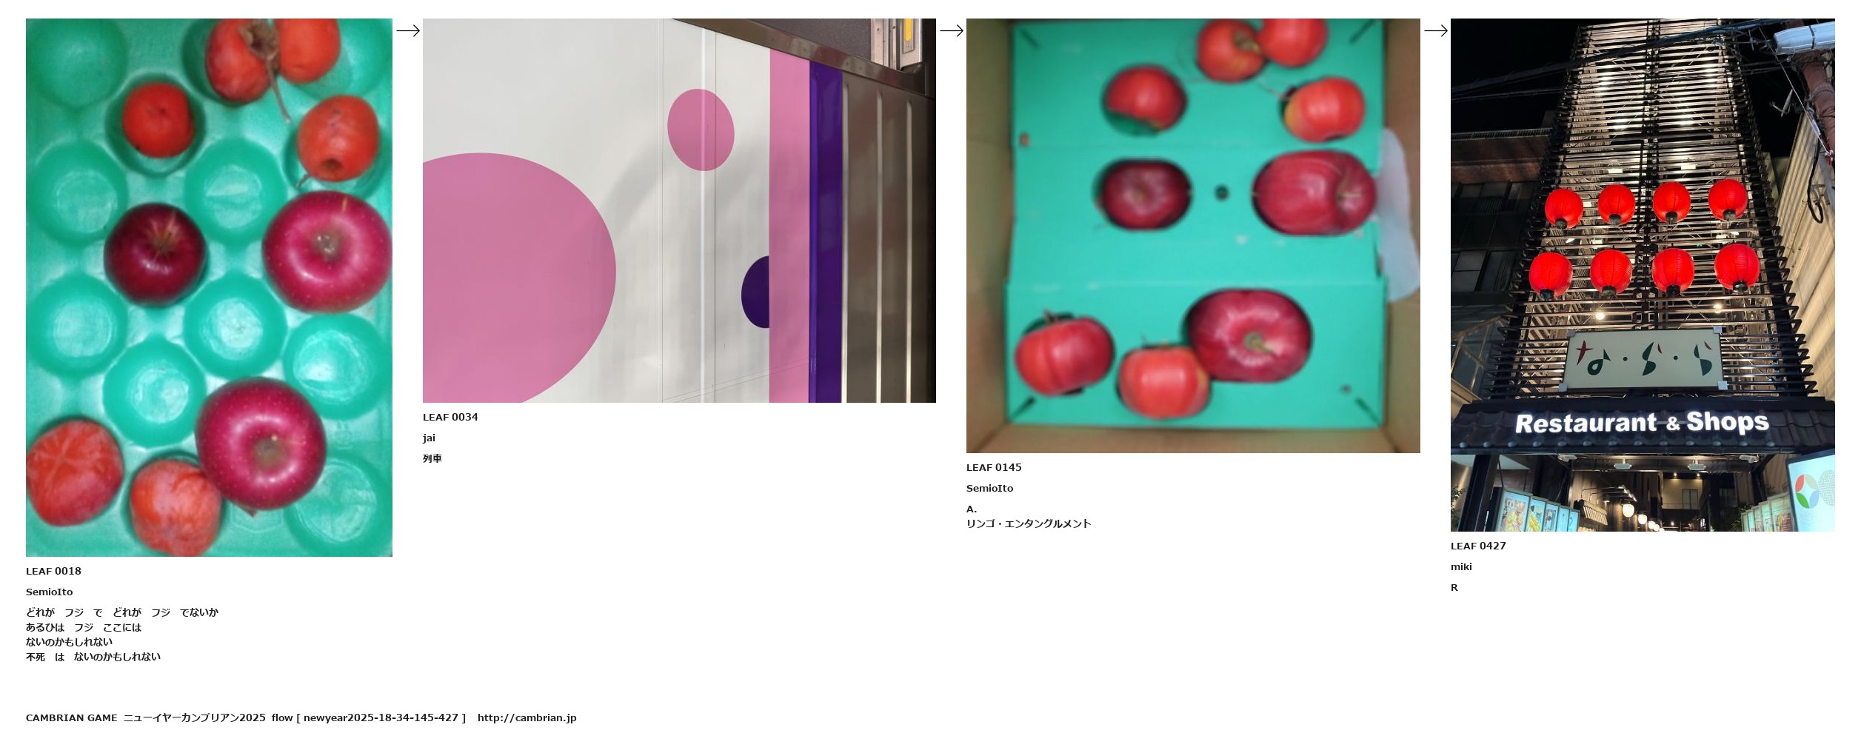The image size is (1861, 736).
Task: Click SemioIto under LEAF 0018
Action: click(49, 592)
